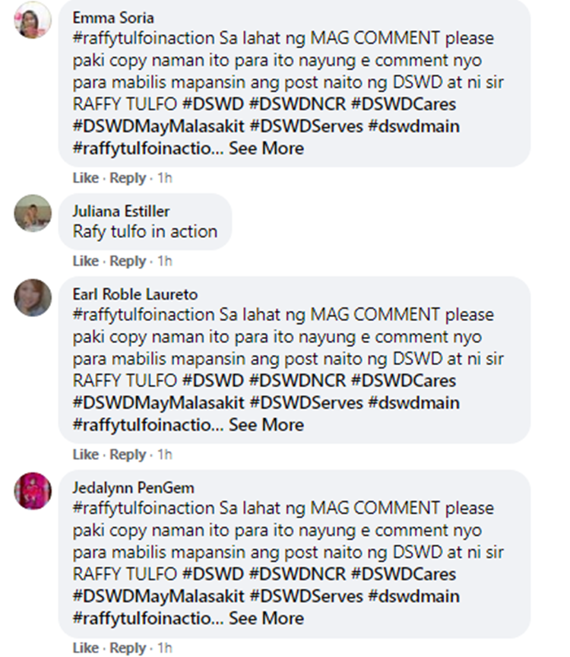Screen dimensions: 570x657
Task: Reply to Emma Soria's comment
Action: point(128,178)
